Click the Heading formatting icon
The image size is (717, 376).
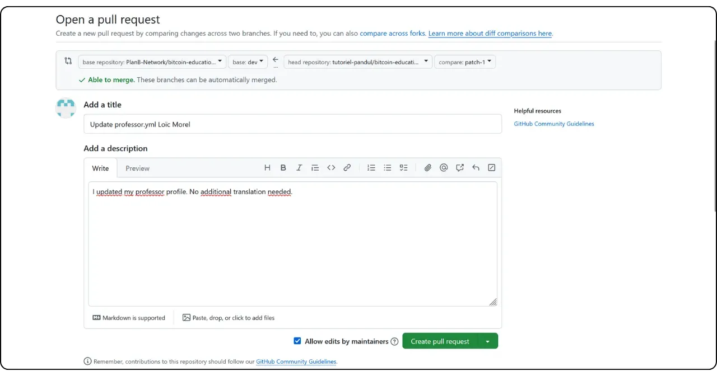pos(267,168)
